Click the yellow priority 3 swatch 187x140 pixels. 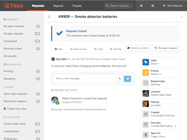[146, 72]
